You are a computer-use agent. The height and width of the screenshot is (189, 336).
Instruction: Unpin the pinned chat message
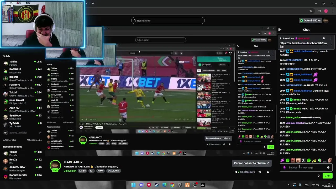click(x=324, y=39)
